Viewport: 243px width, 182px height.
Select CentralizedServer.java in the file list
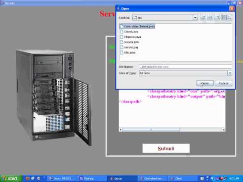(x=137, y=26)
